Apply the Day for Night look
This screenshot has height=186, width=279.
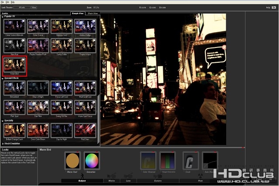[61, 131]
